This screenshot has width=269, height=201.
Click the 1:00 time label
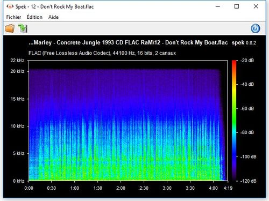(x=75, y=188)
